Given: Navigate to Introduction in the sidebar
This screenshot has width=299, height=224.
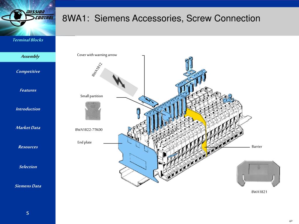Looking at the screenshot, I should [x=28, y=109].
